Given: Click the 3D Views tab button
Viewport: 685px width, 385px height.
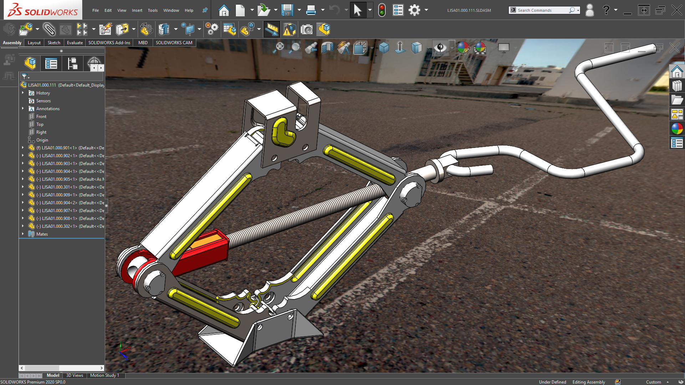Looking at the screenshot, I should (x=75, y=375).
